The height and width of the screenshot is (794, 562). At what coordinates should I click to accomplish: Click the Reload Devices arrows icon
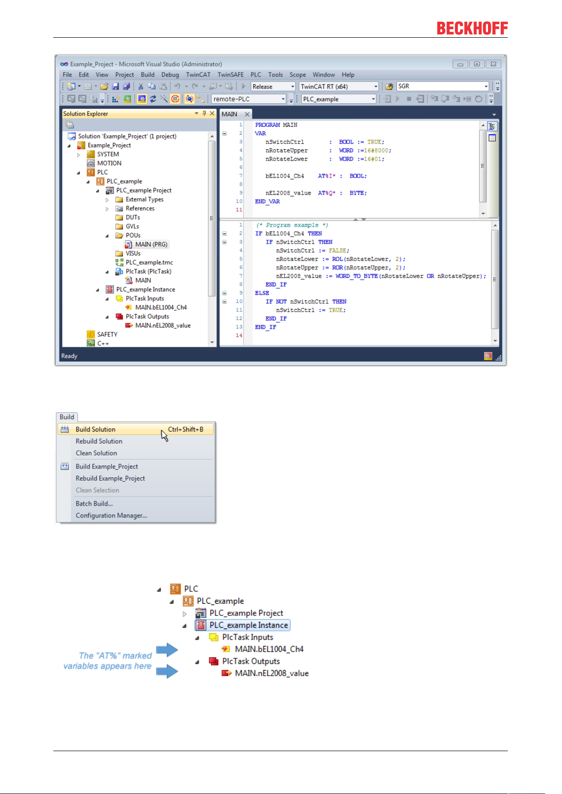pos(153,99)
